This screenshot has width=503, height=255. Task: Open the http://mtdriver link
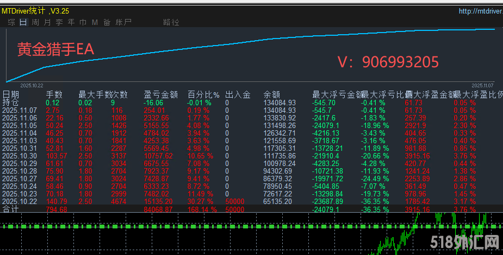click(x=481, y=11)
